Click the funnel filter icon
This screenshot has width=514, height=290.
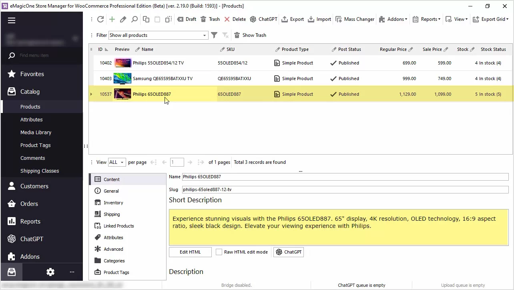(x=214, y=35)
